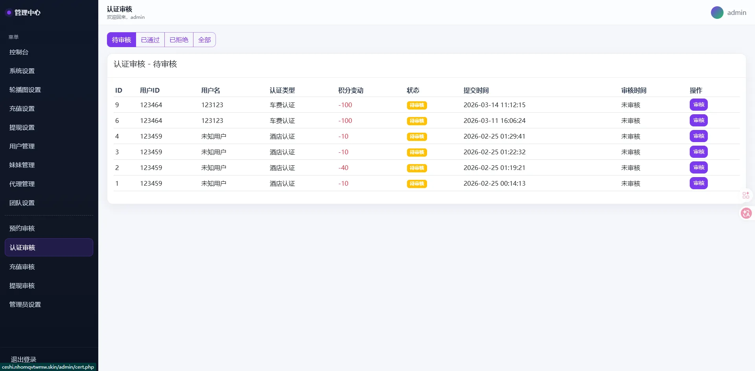755x371 pixels.
Task: Click 审核 button for record ID 6
Action: (698, 121)
